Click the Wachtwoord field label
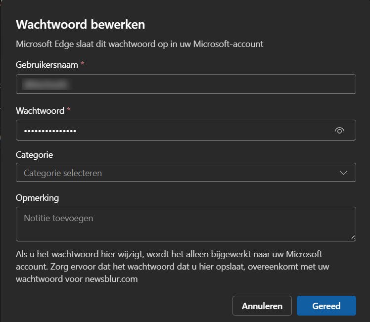 click(40, 111)
